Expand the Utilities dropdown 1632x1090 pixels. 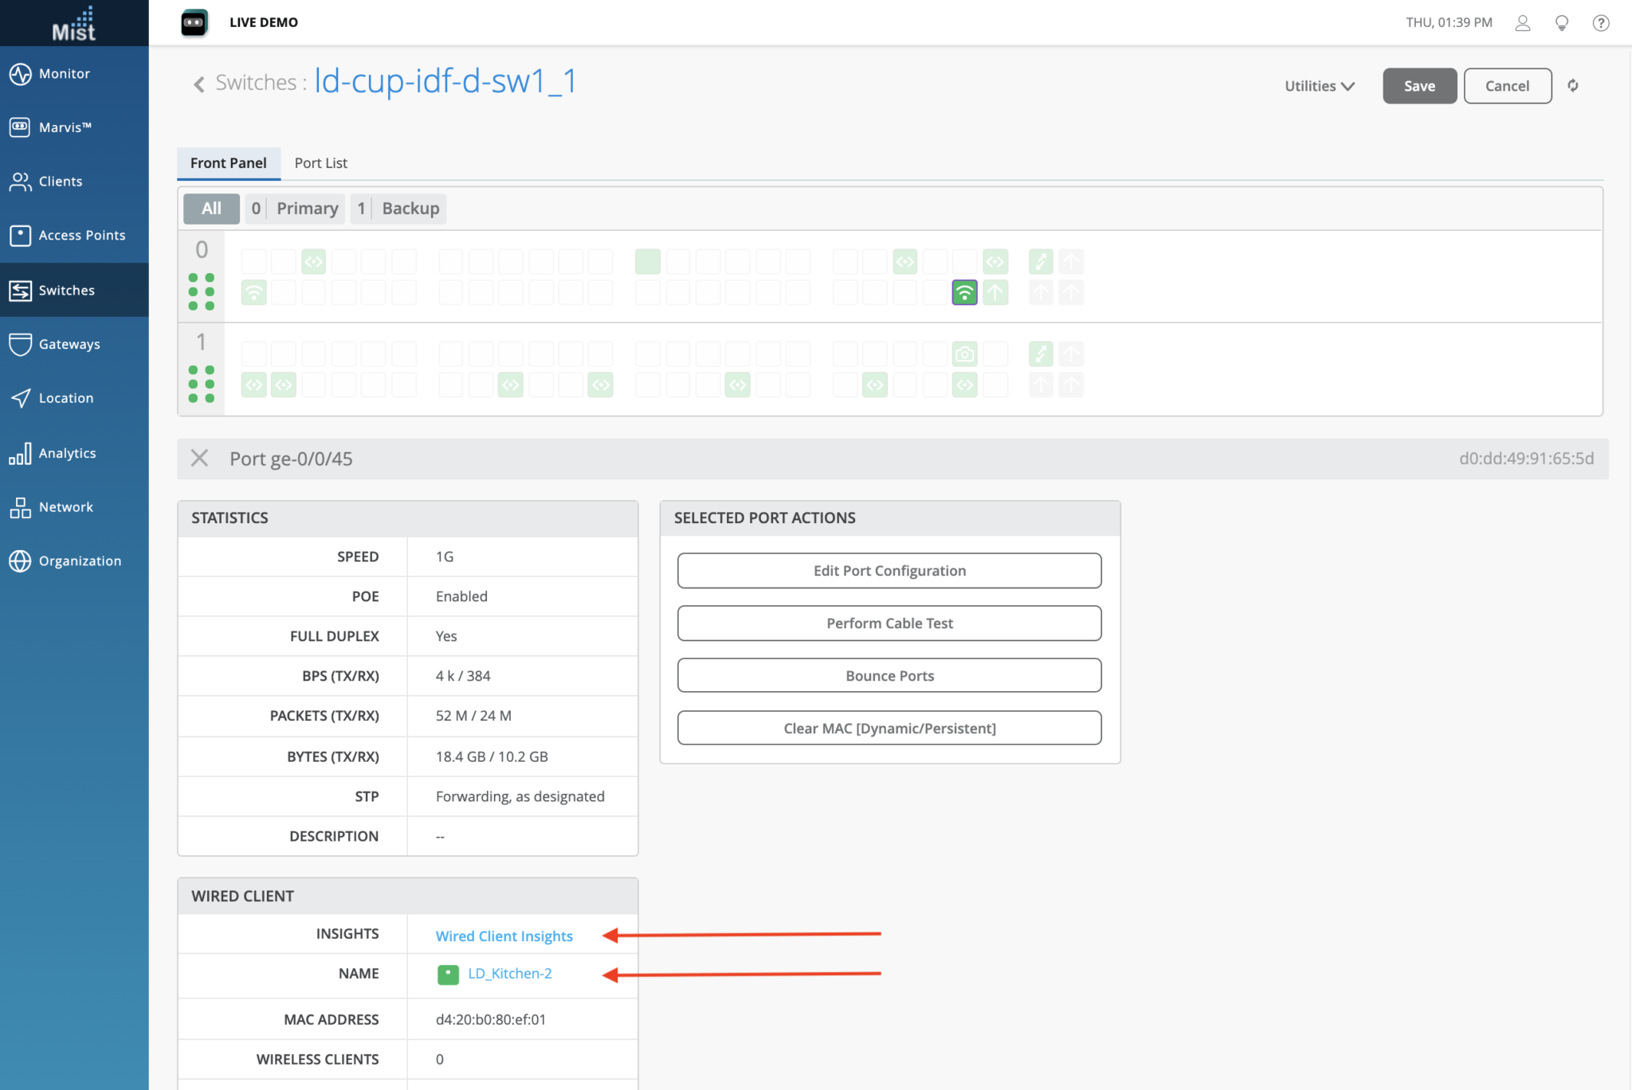point(1319,86)
